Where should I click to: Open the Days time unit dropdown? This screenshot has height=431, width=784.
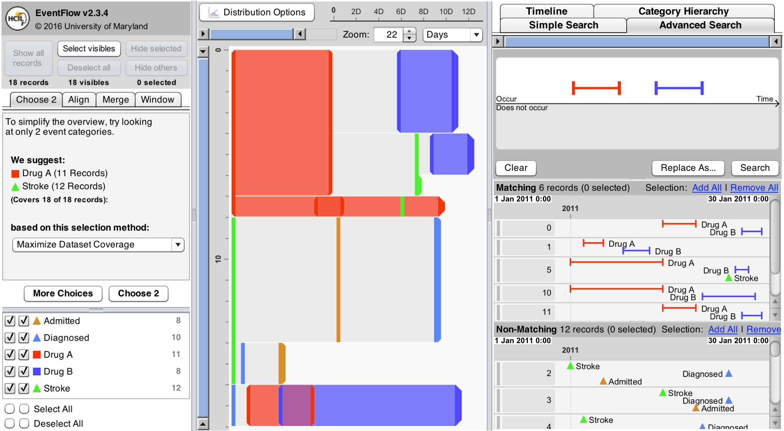[452, 35]
